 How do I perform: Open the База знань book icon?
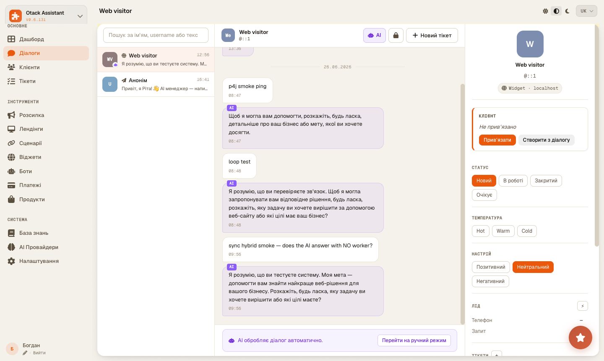click(x=11, y=233)
